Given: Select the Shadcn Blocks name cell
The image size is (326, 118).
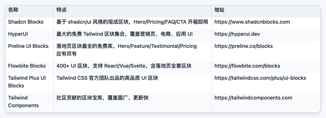Looking at the screenshot, I should (26, 22).
